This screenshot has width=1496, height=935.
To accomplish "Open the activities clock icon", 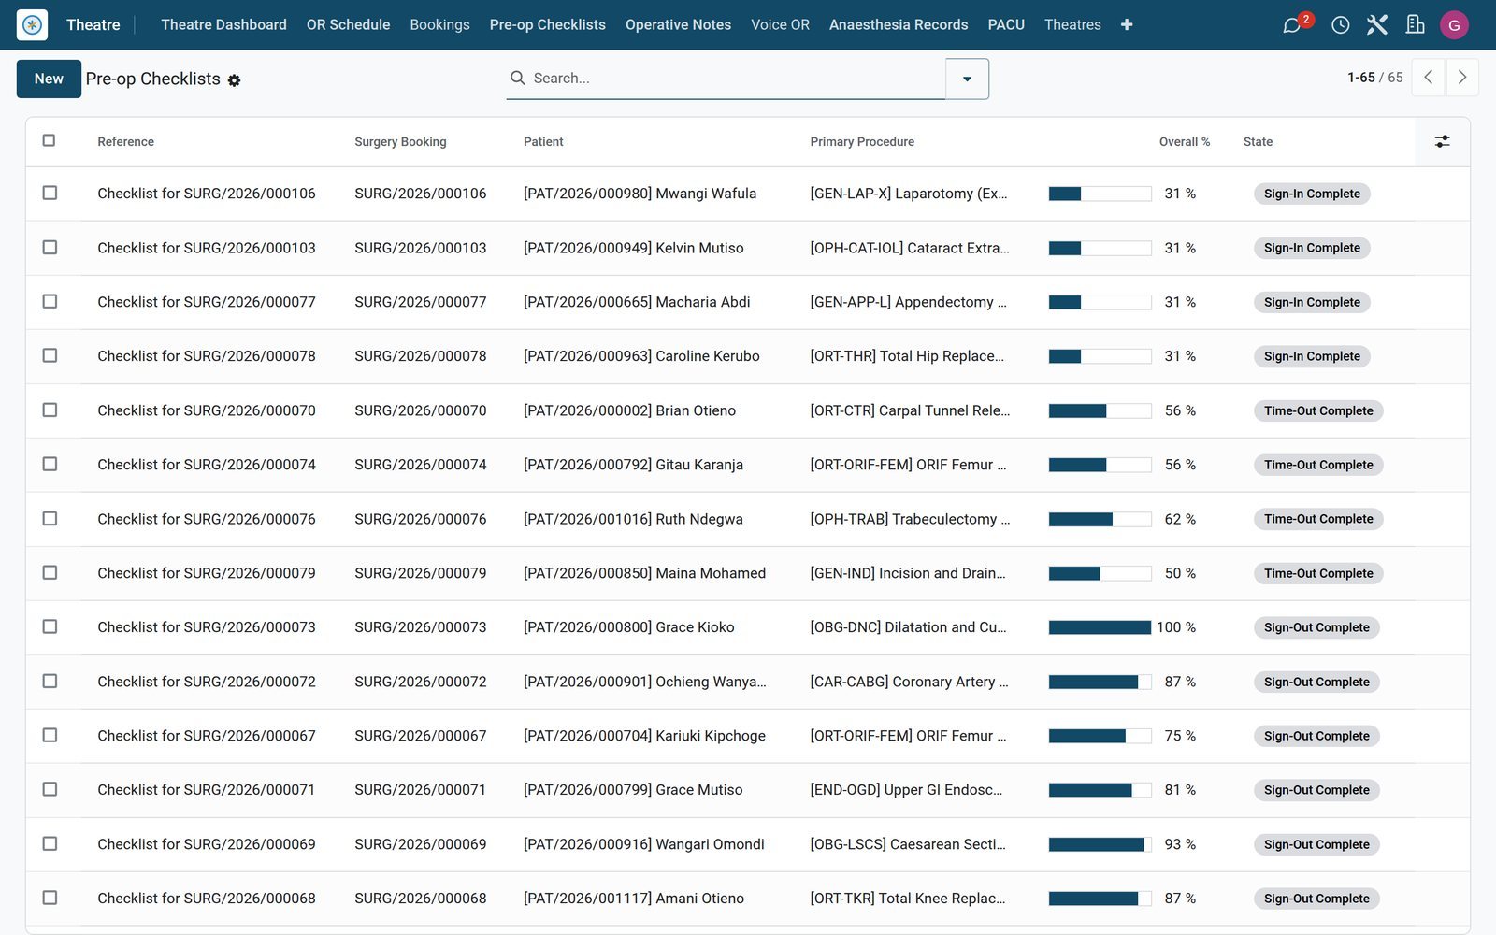I will [x=1340, y=25].
